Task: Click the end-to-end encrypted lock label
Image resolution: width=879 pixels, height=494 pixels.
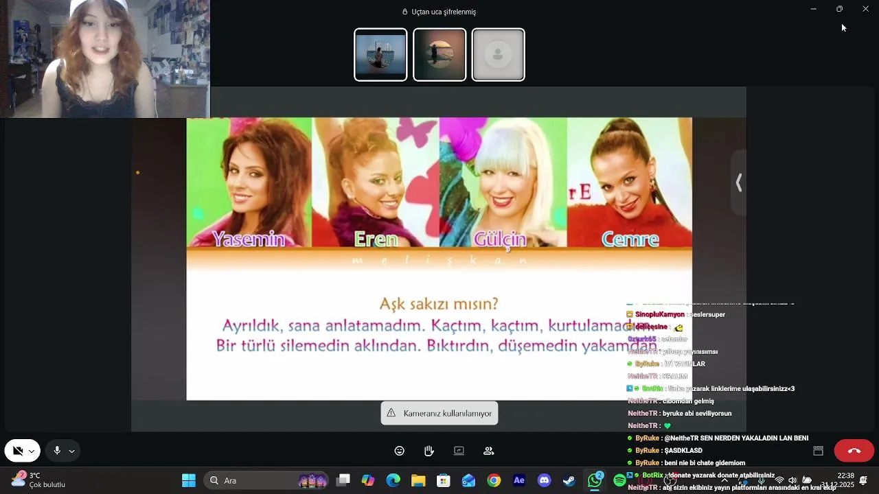Action: click(439, 12)
